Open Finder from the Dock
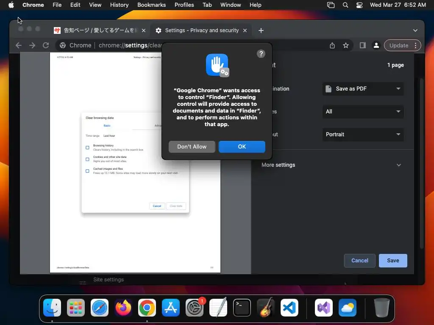434x325 pixels. (x=52, y=308)
